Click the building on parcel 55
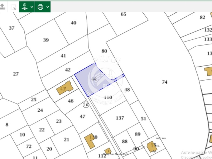212x159 pixels. pos(152,147)
